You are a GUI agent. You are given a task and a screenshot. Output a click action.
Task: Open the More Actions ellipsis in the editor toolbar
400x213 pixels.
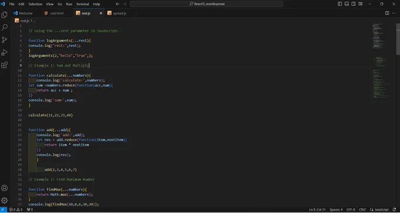[394, 13]
